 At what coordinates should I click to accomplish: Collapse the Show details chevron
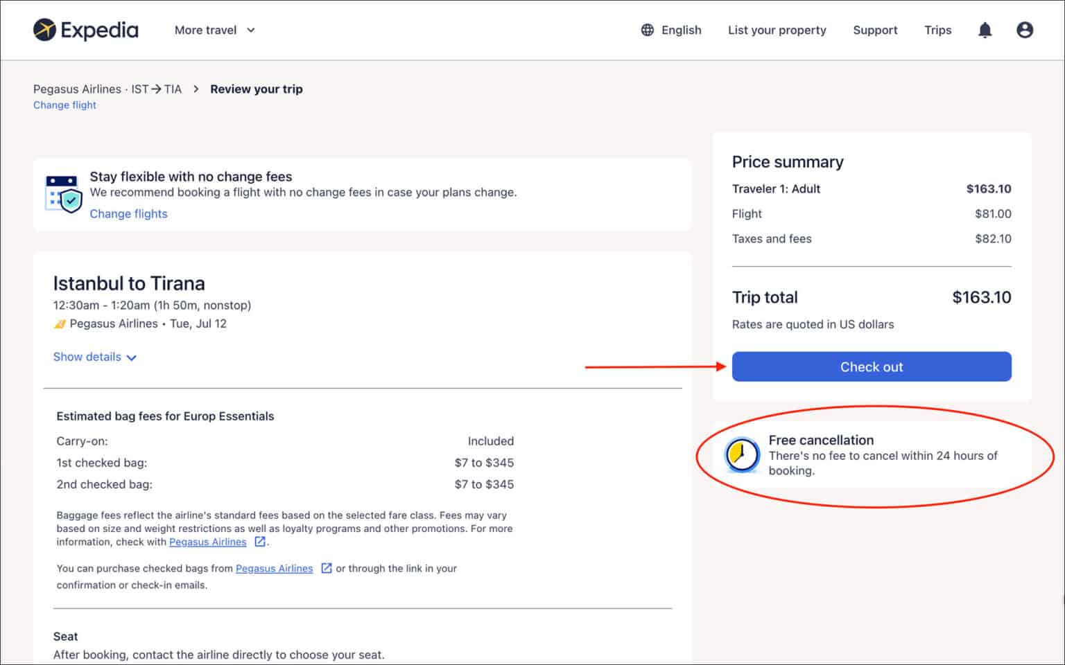point(132,357)
